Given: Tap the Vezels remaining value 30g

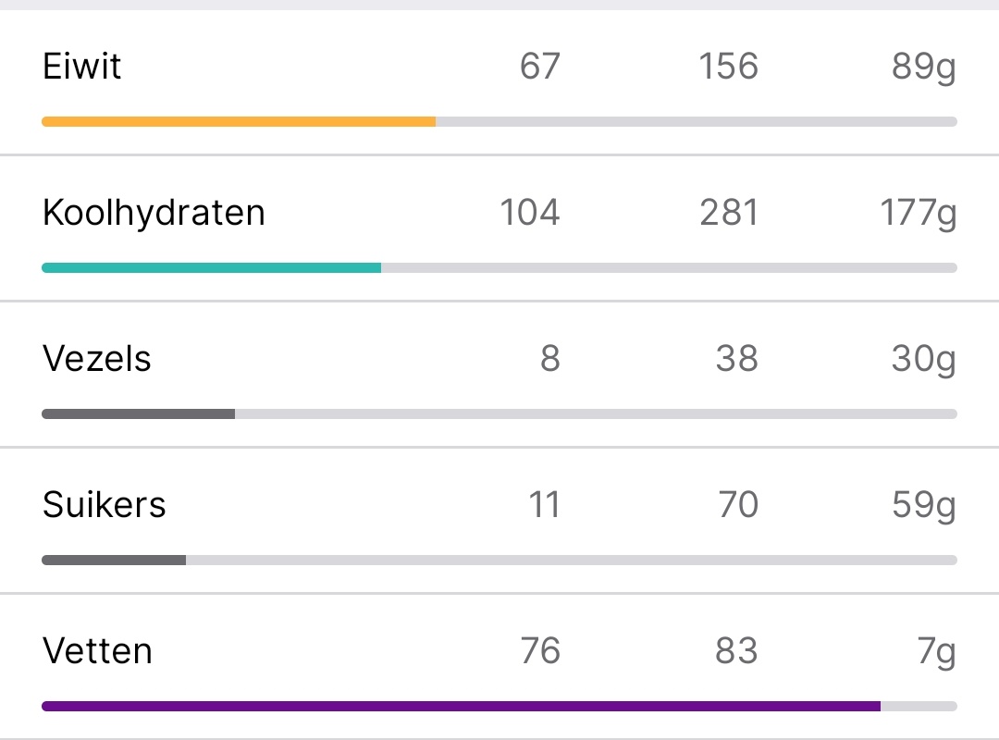Looking at the screenshot, I should (923, 359).
